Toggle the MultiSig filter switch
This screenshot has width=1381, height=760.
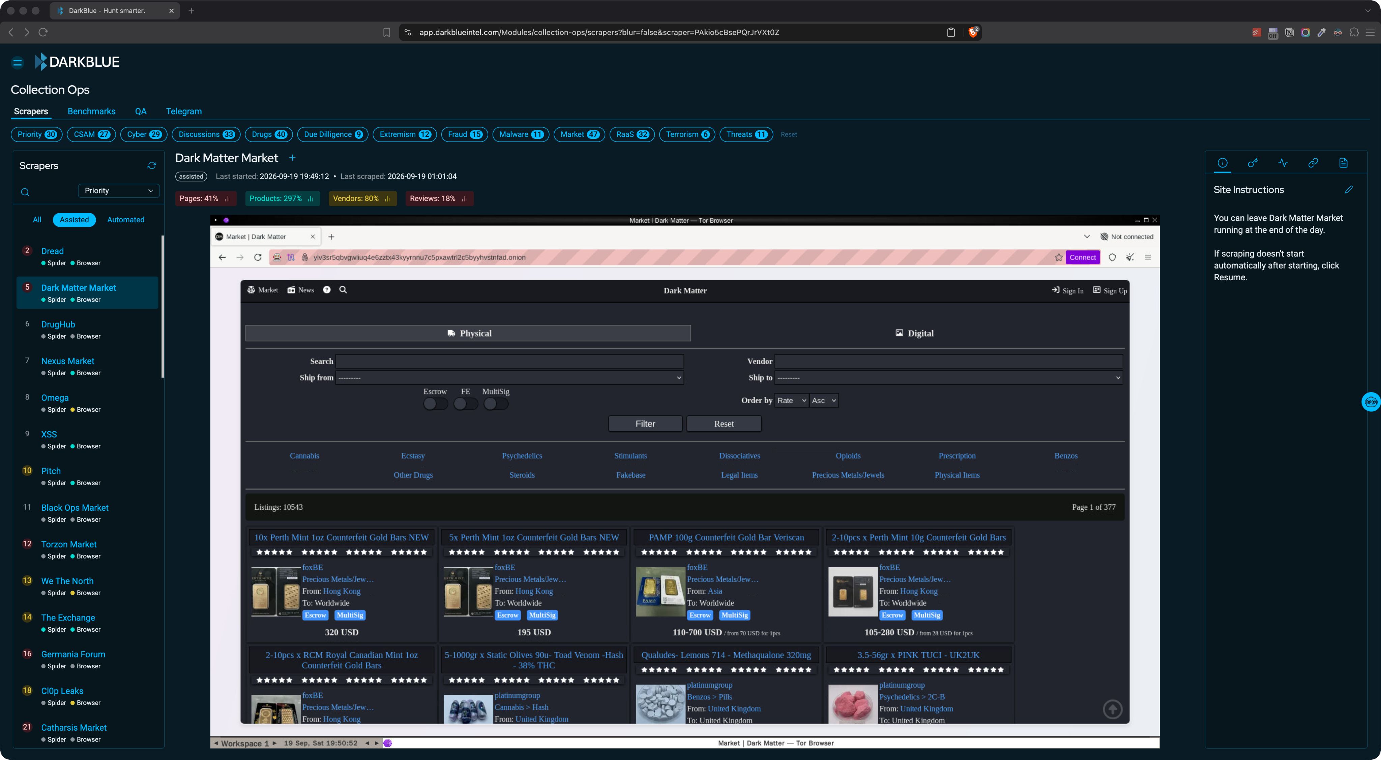(495, 404)
